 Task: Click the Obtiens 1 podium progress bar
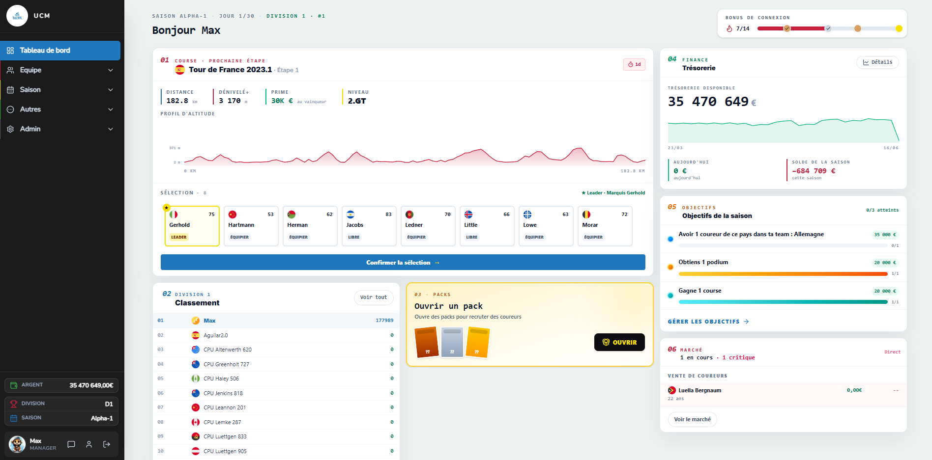783,274
